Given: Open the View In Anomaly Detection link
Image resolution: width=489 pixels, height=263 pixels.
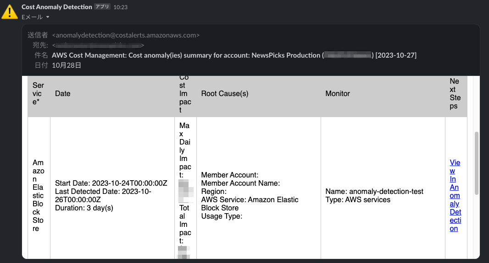Looking at the screenshot, I should 456,196.
